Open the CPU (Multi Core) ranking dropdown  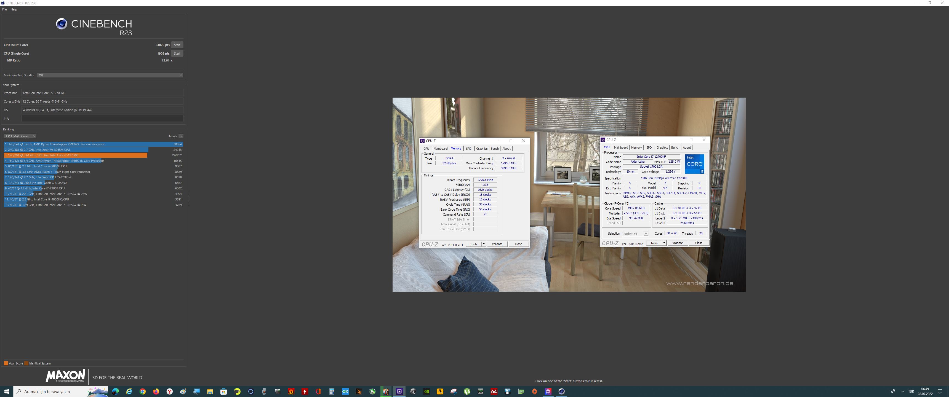pyautogui.click(x=20, y=136)
